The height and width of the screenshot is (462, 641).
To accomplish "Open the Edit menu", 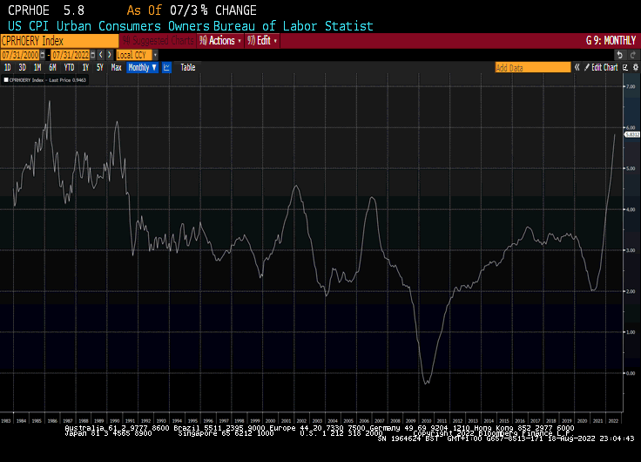I will point(263,40).
